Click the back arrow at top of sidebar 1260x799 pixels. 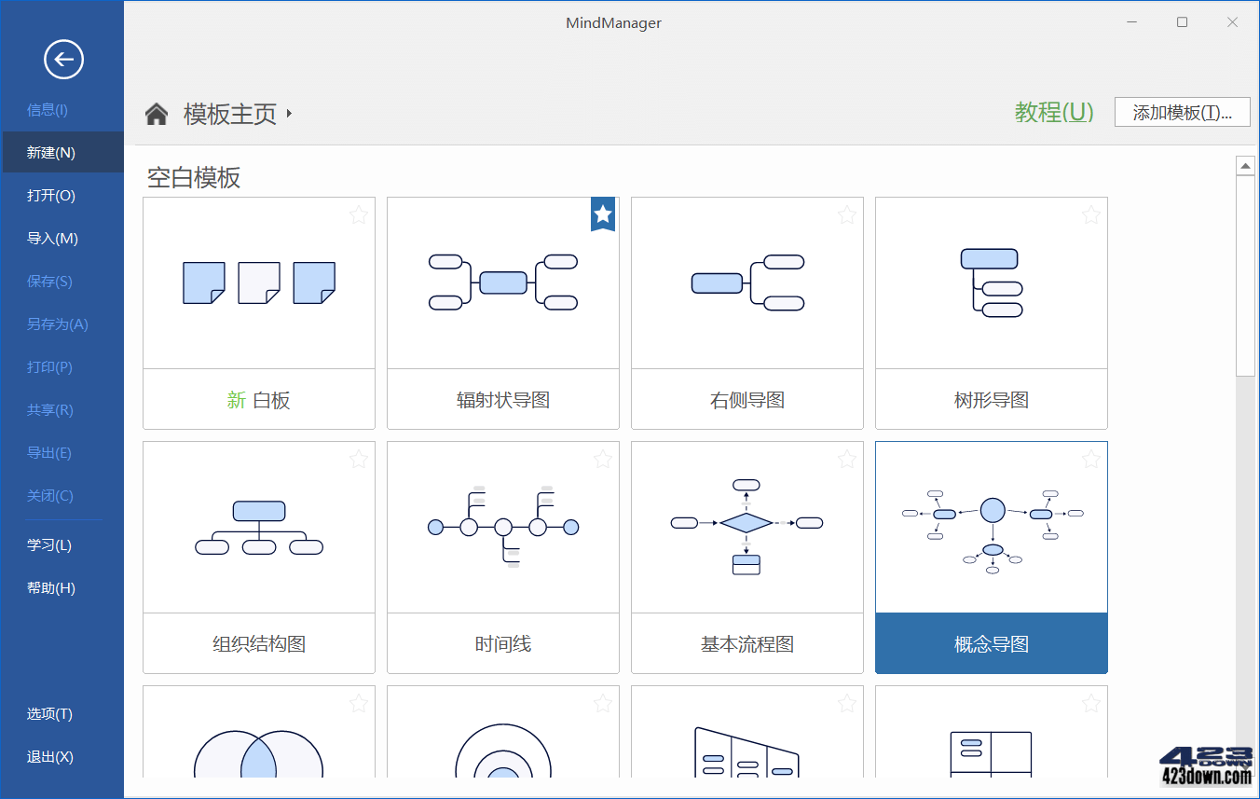[62, 59]
